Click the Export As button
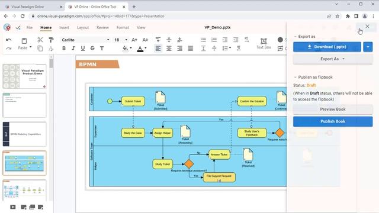Image resolution: width=379 pixels, height=213 pixels. pyautogui.click(x=333, y=59)
